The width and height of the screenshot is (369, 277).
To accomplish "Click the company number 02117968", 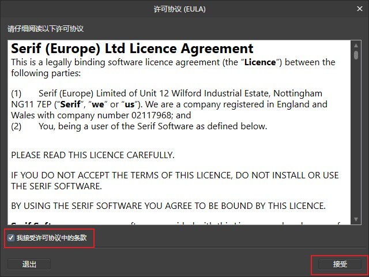I will coord(151,115).
